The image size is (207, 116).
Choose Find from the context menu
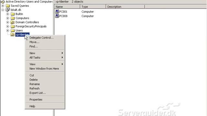(x=45, y=46)
